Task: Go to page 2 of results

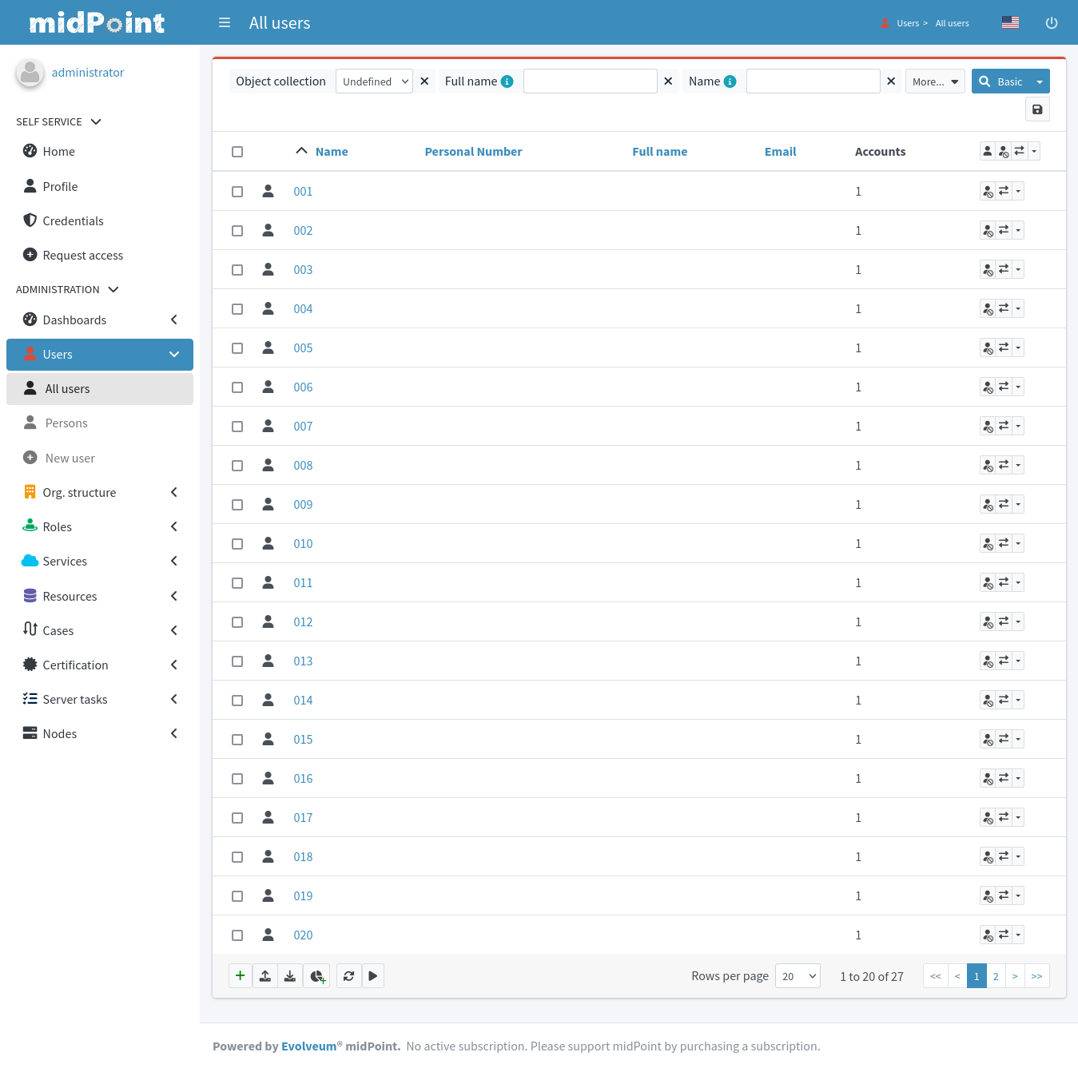Action: 996,976
